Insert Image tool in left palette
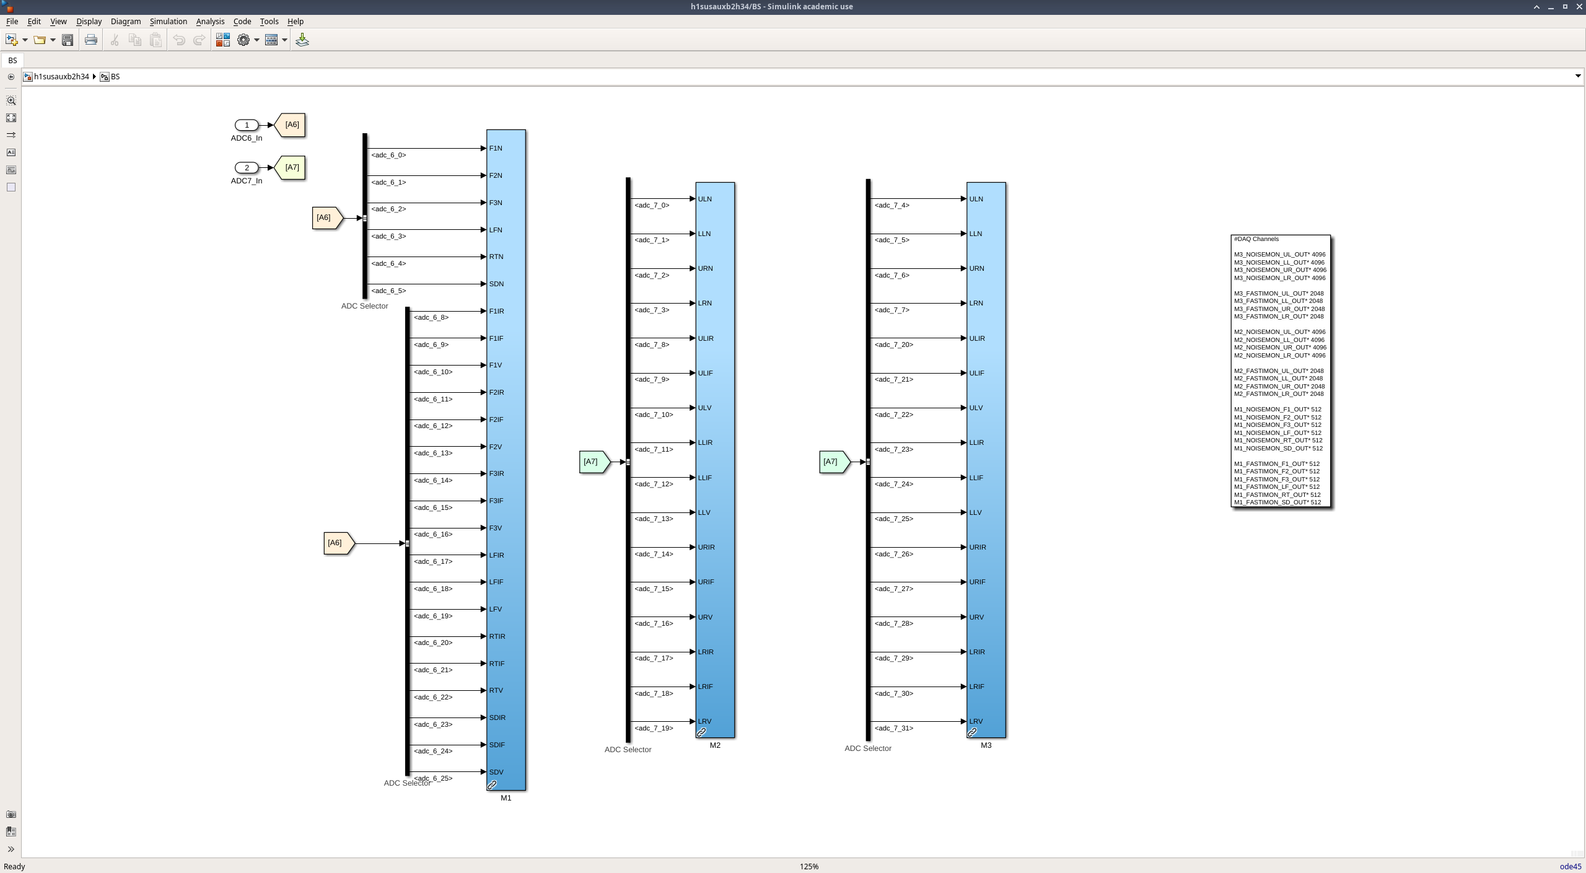 tap(11, 170)
